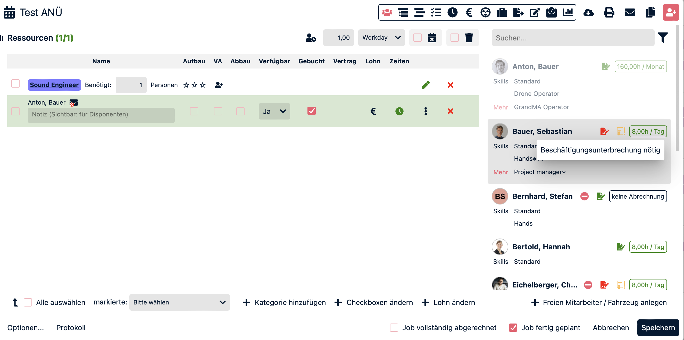Open the Protokoll entry
The height and width of the screenshot is (340, 684).
[71, 328]
